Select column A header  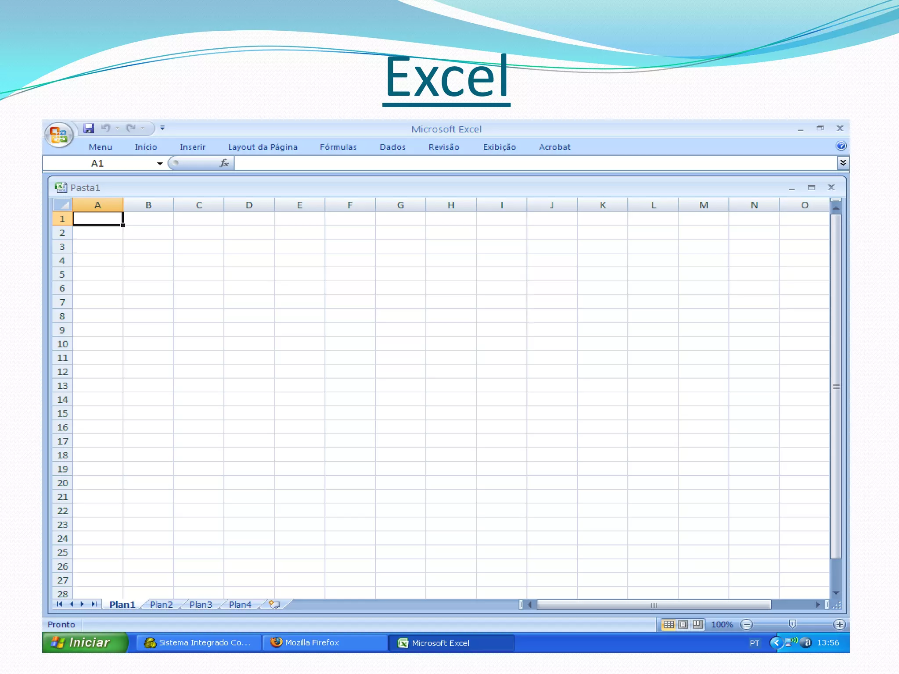point(97,205)
